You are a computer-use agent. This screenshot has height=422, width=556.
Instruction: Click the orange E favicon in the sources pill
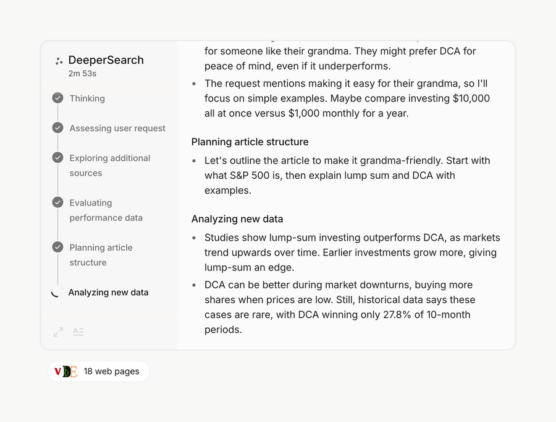pos(75,371)
